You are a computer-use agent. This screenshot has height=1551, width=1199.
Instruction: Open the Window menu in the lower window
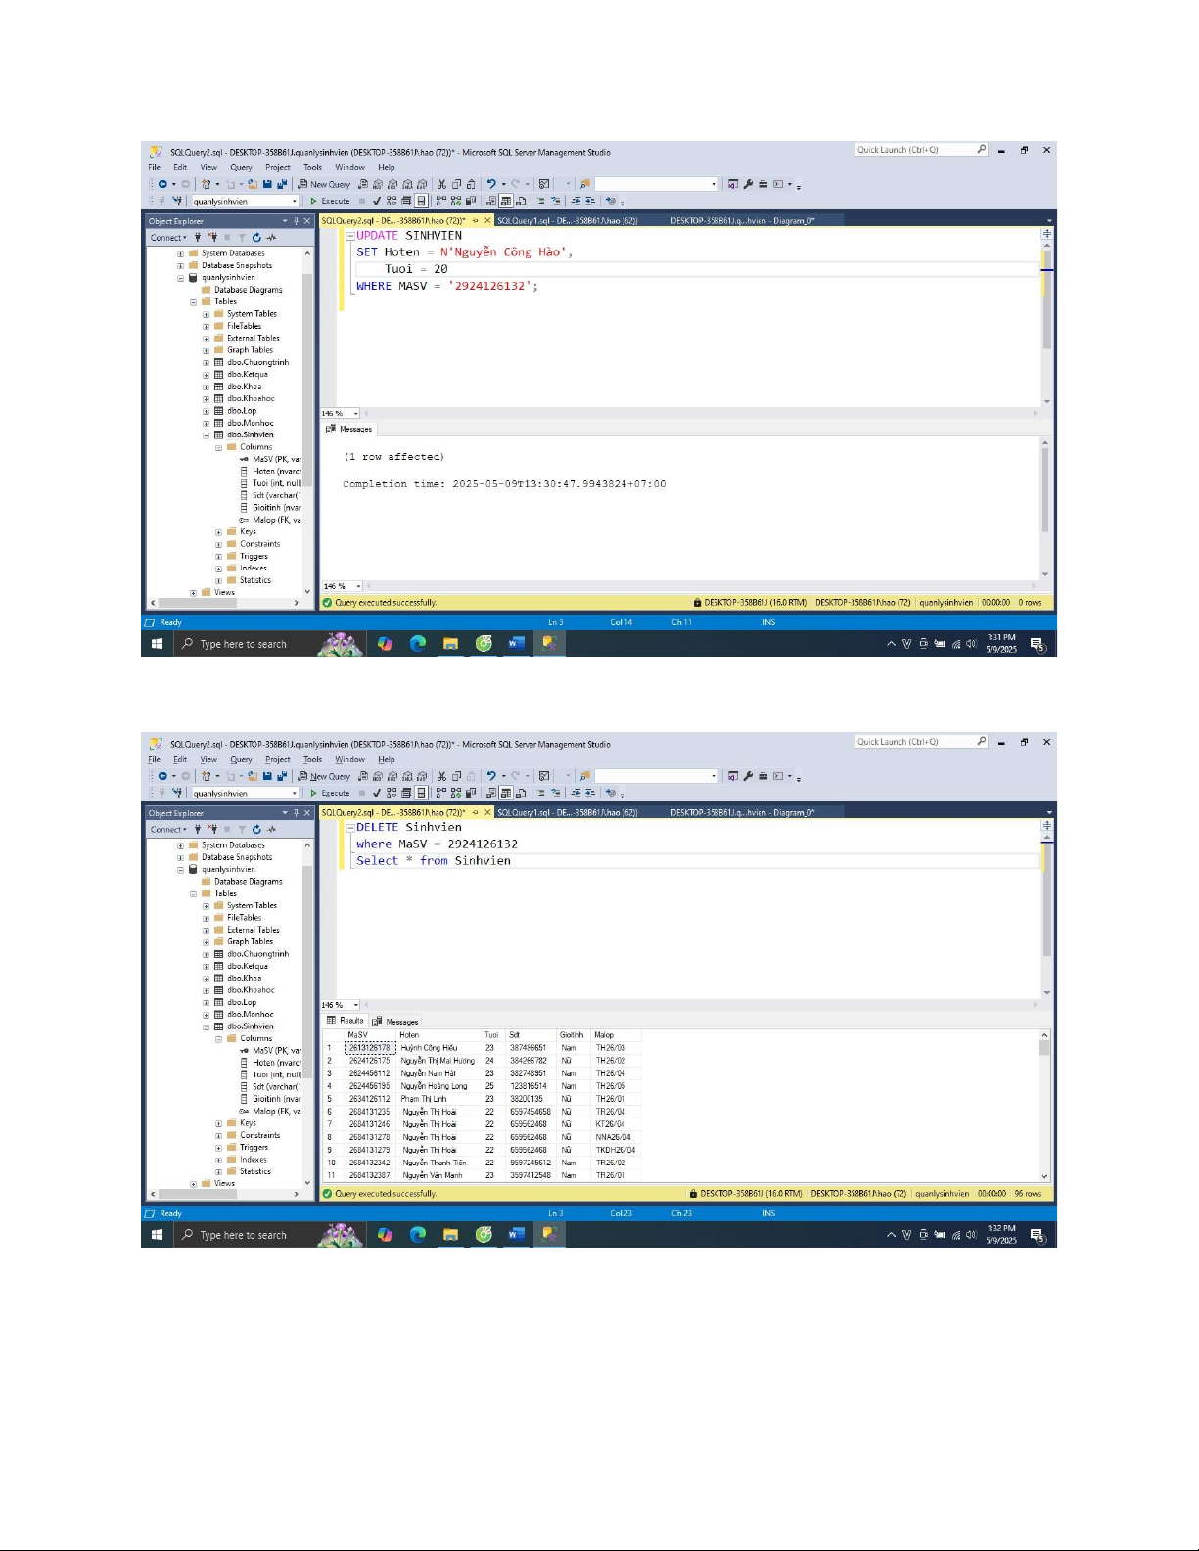(x=349, y=759)
